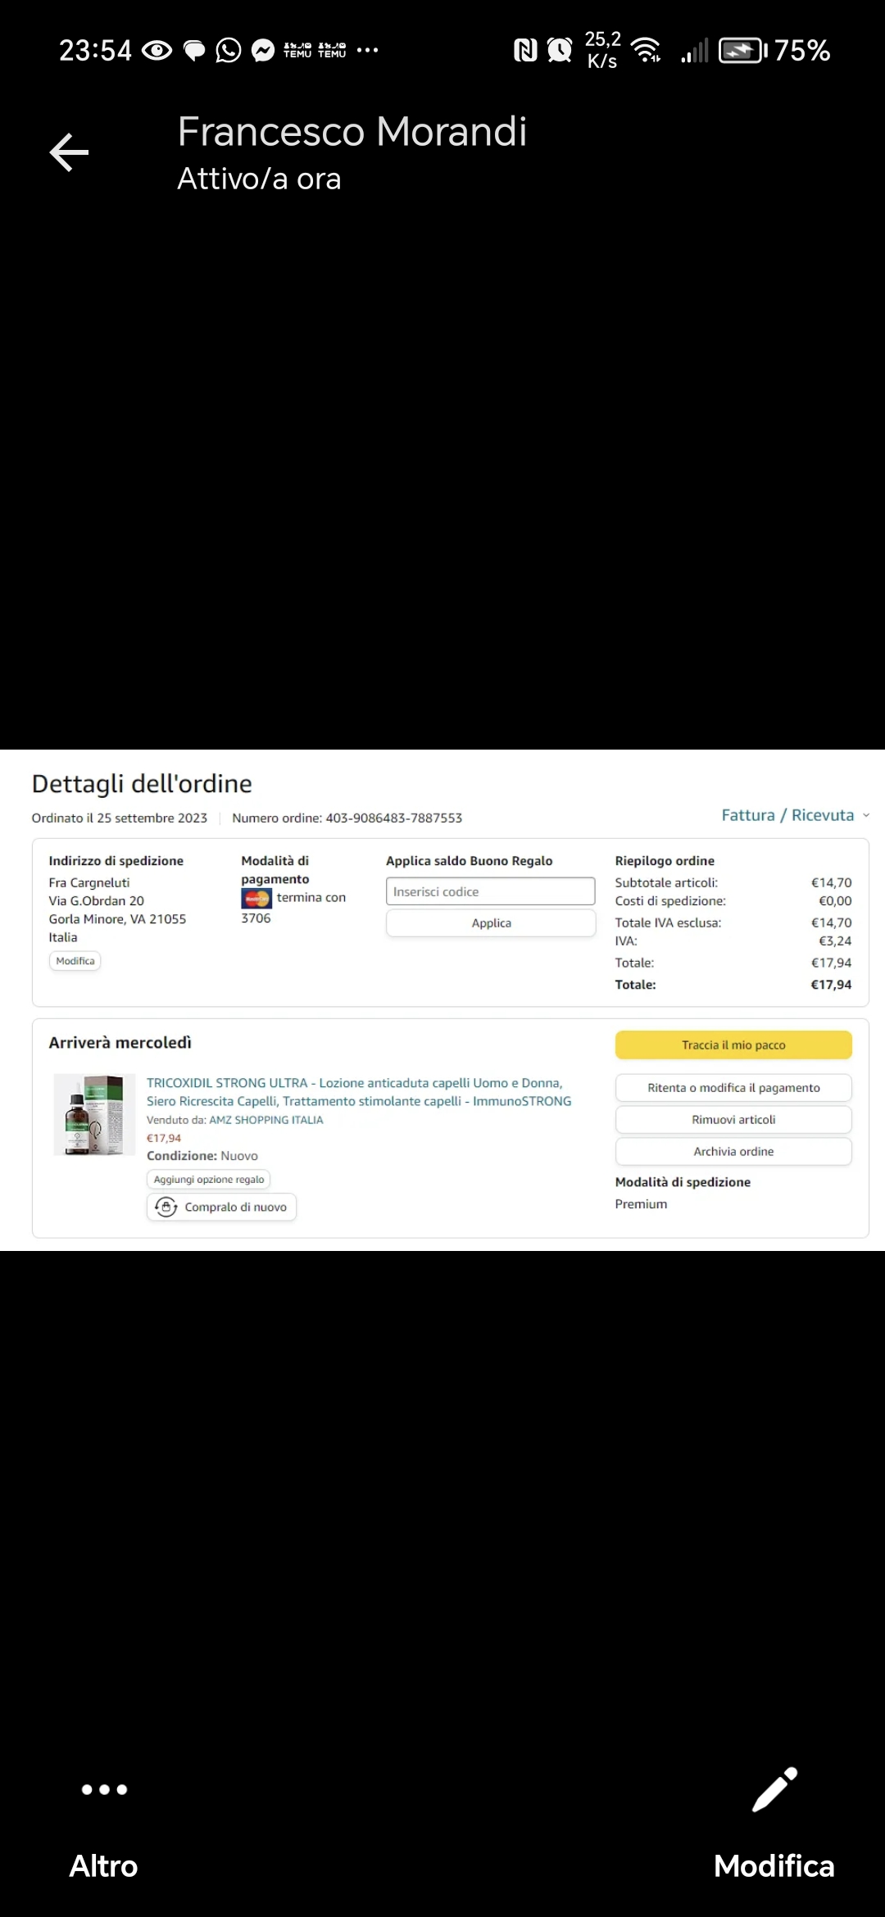
Task: Click Modifica under shipping address
Action: [75, 961]
